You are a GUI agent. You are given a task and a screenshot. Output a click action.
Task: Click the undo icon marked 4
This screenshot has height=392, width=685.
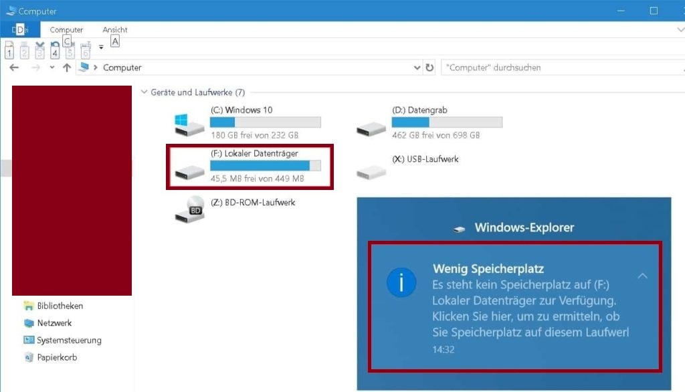pyautogui.click(x=55, y=50)
